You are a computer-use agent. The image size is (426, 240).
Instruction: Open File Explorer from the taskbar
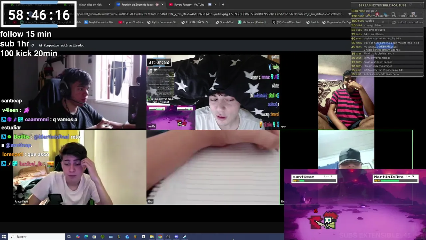pos(152,237)
